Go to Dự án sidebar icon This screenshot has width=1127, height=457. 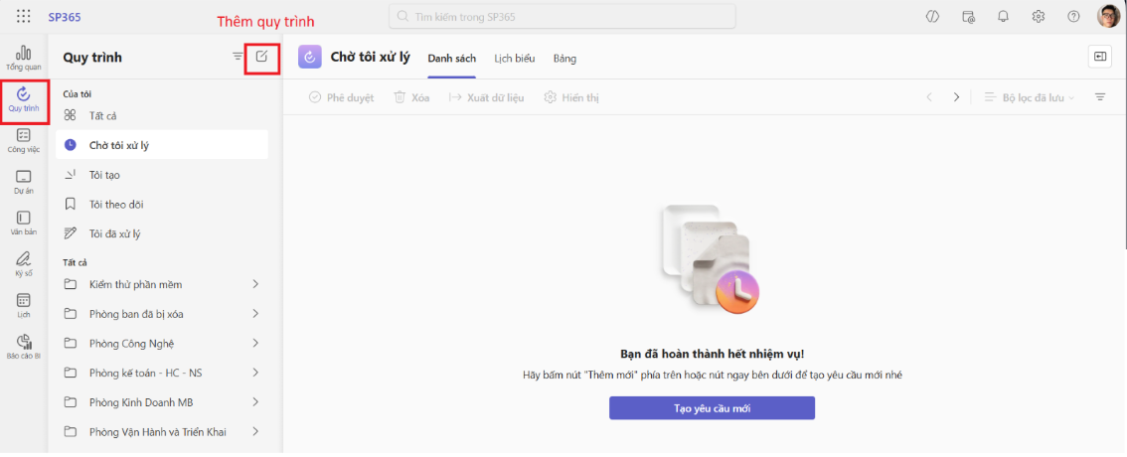click(23, 181)
